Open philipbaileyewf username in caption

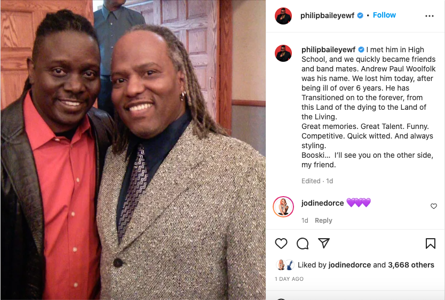(328, 50)
